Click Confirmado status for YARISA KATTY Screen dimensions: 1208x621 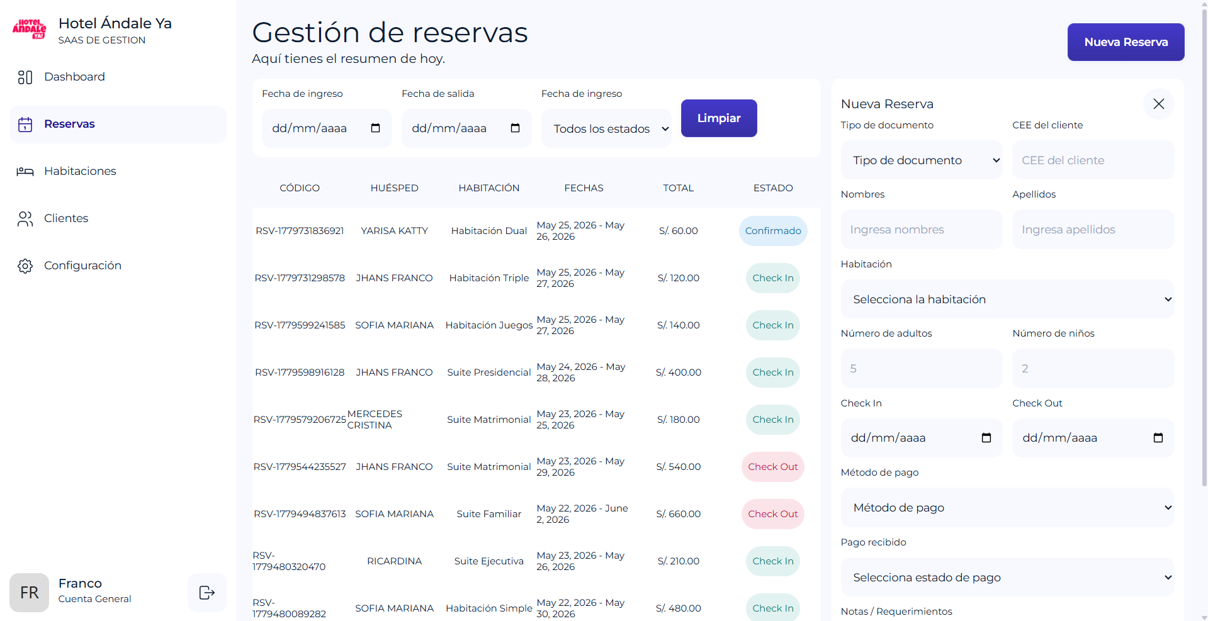tap(773, 231)
